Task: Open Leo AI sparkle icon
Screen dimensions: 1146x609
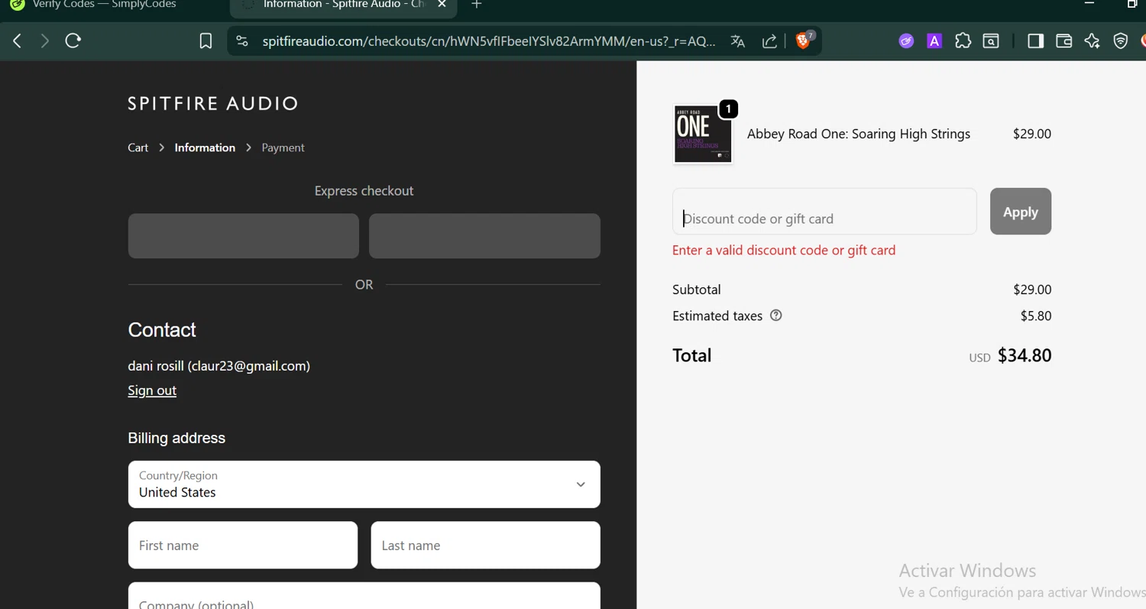Action: pos(1092,41)
